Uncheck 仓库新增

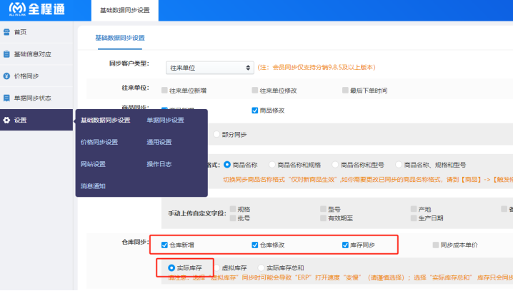click(x=164, y=245)
